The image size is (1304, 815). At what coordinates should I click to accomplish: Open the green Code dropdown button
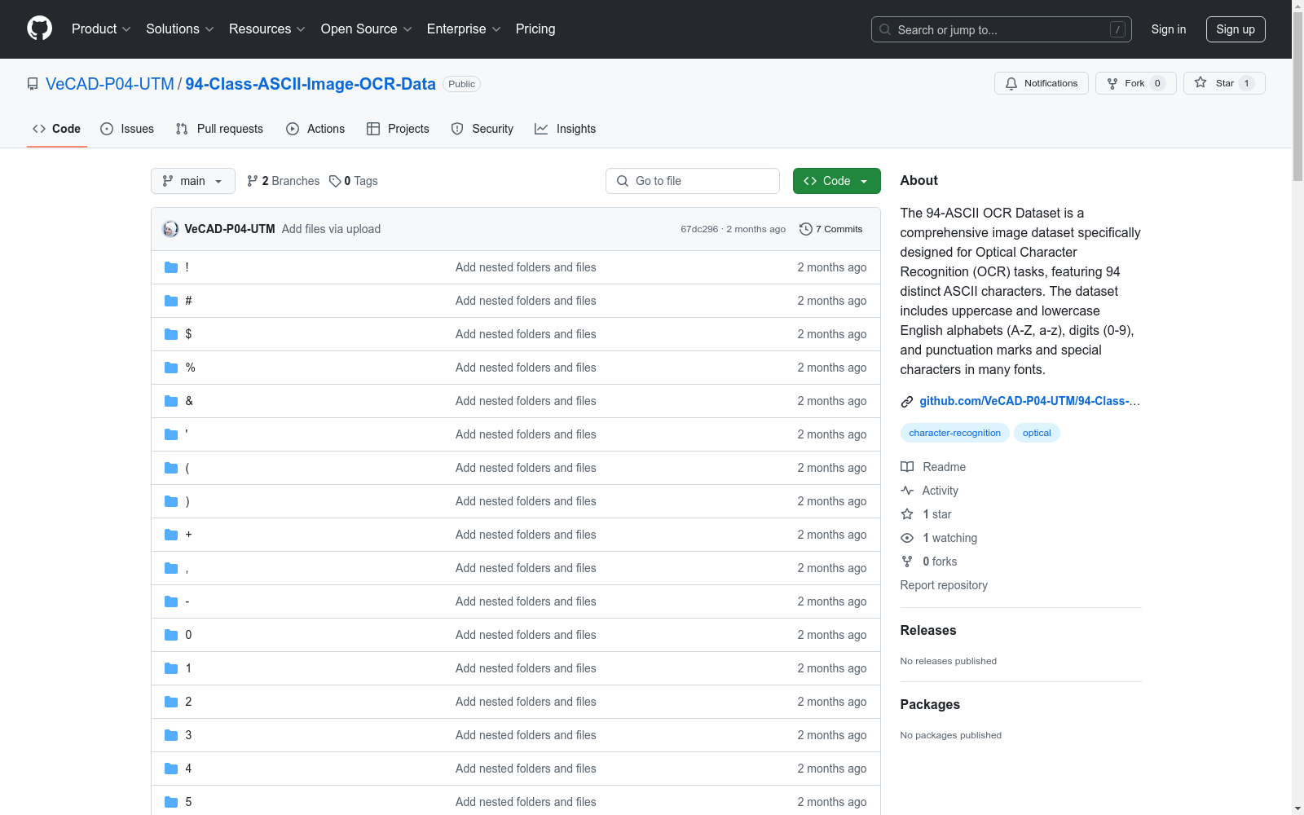[x=836, y=181]
